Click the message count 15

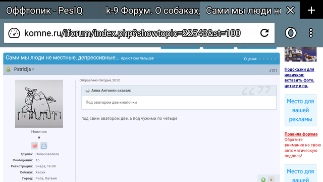37,160
